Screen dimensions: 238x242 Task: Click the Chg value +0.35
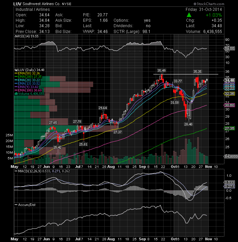(x=217, y=20)
